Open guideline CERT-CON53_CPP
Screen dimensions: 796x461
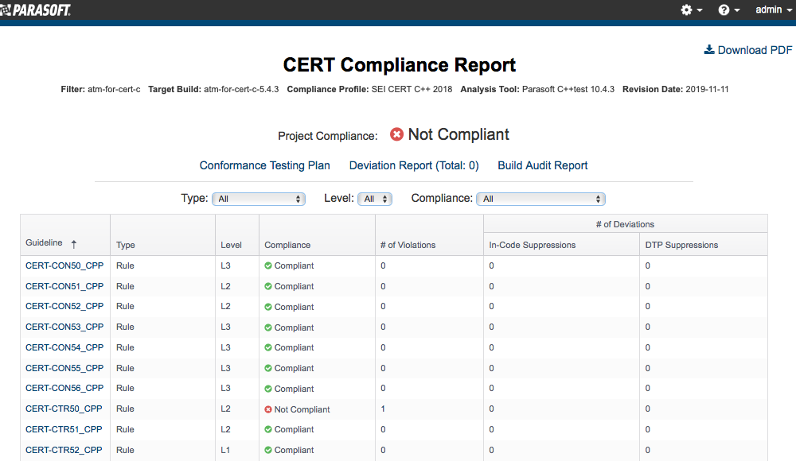pyautogui.click(x=64, y=327)
